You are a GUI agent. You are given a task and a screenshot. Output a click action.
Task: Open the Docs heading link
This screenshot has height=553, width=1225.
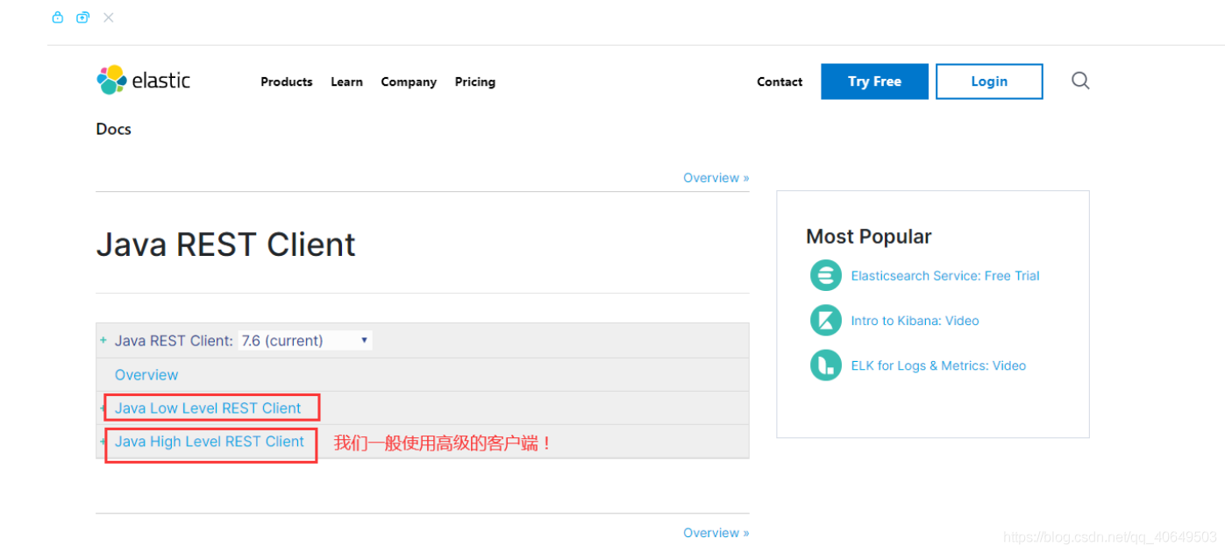point(114,129)
